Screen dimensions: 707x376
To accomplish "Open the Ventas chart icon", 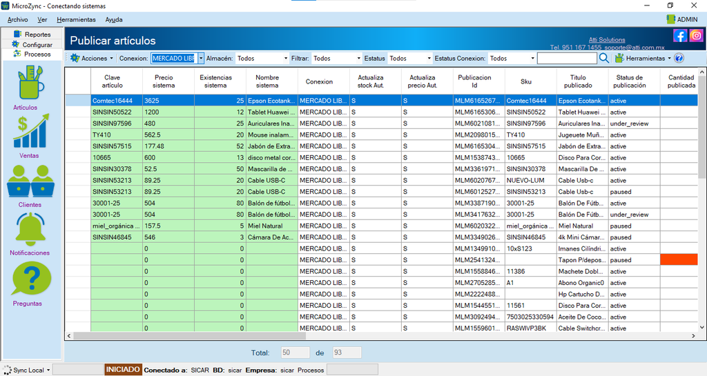I will pyautogui.click(x=30, y=131).
